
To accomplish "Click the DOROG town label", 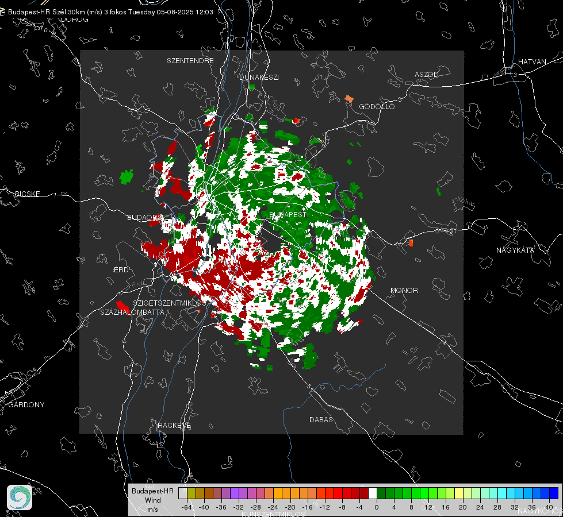I will point(75,20).
